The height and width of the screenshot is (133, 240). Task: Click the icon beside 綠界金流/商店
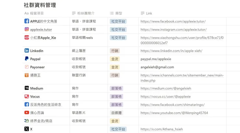coord(27,121)
